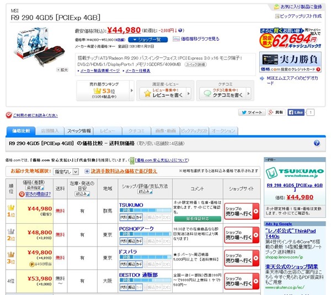Click the silver crown 2位 icon
Screen dimensions: 331x295
(x=11, y=232)
